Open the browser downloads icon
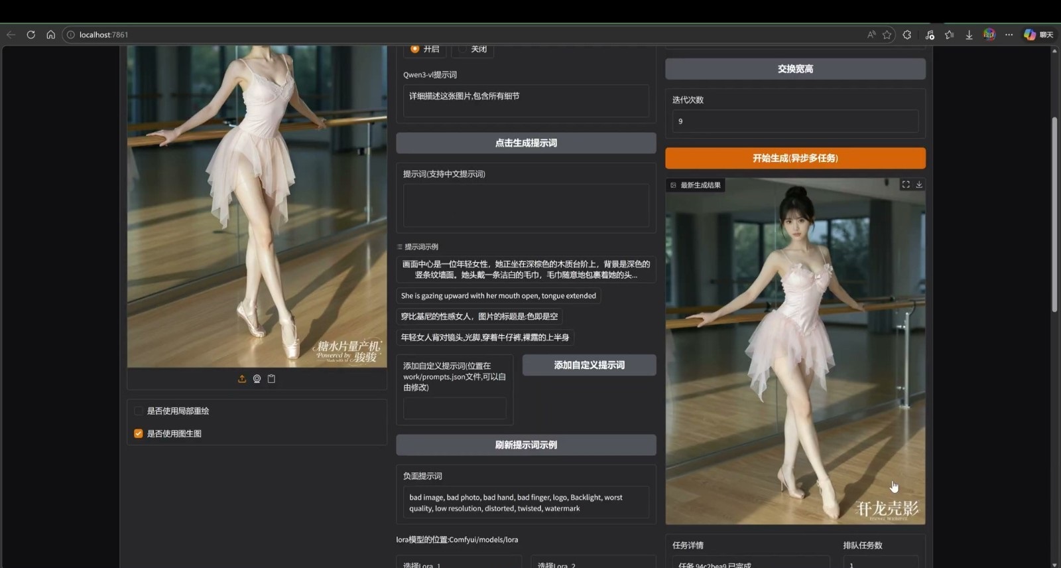1061x568 pixels. point(969,35)
